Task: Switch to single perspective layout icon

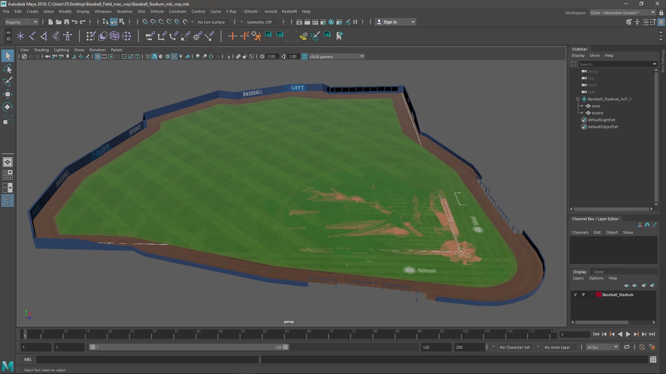Action: (7, 162)
